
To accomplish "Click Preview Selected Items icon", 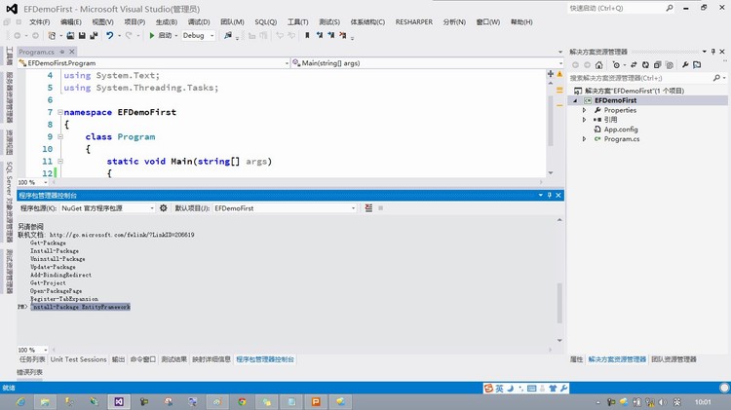I will coord(698,64).
